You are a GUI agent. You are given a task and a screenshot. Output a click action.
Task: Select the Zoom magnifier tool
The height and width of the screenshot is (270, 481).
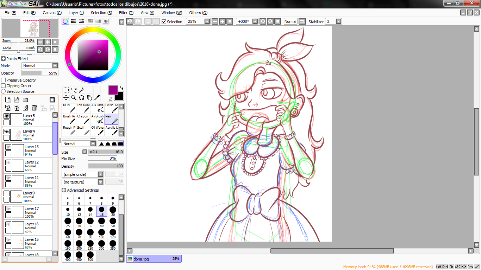[74, 98]
